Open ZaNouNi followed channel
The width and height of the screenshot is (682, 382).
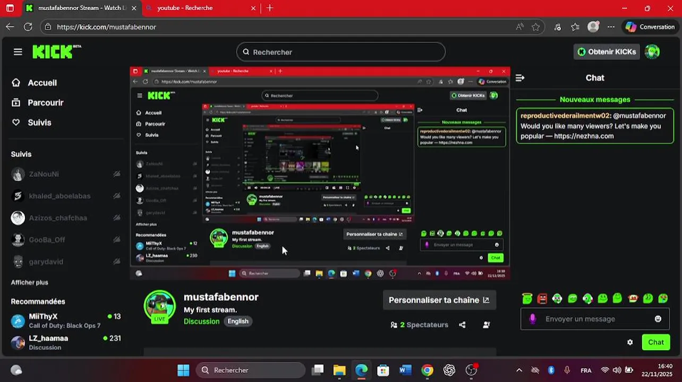click(66, 174)
